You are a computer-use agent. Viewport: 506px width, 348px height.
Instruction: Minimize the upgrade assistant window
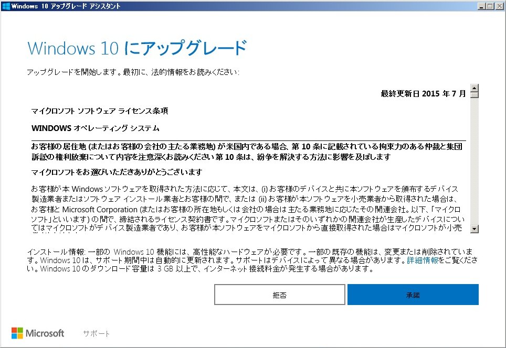pyautogui.click(x=481, y=6)
